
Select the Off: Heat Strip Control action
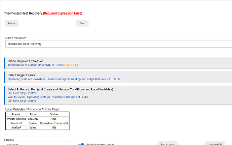click(x=22, y=101)
